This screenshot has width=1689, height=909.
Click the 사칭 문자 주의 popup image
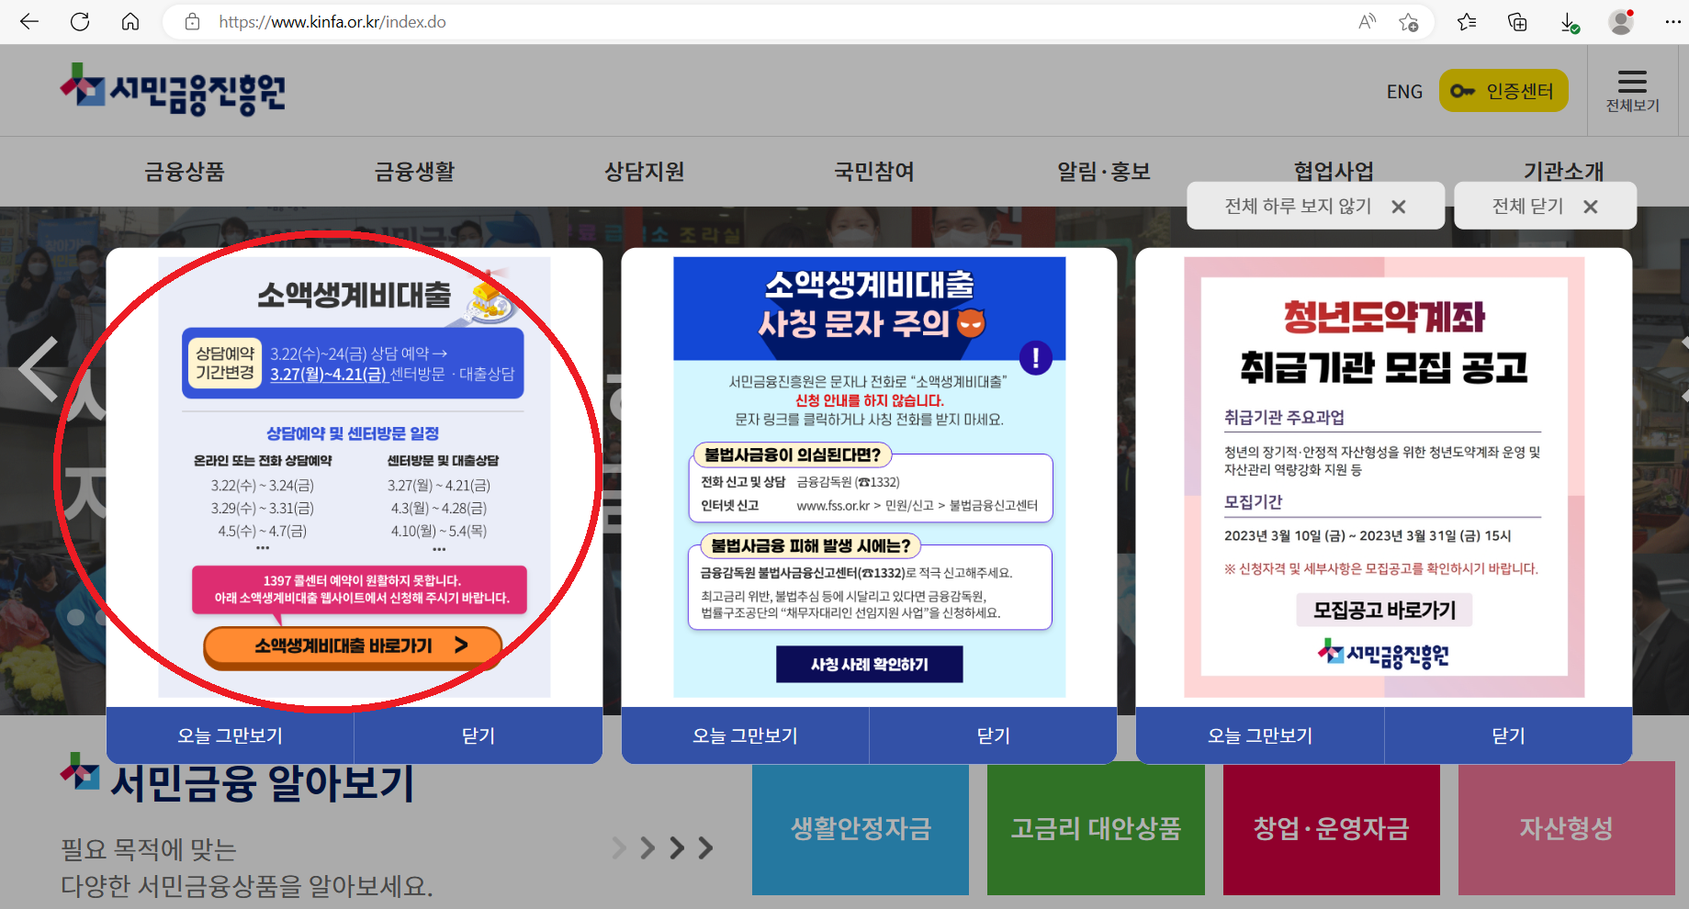(870, 477)
